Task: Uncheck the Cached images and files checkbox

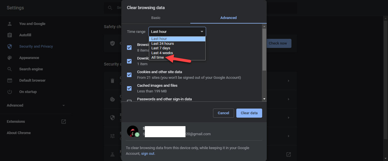Action: [129, 88]
